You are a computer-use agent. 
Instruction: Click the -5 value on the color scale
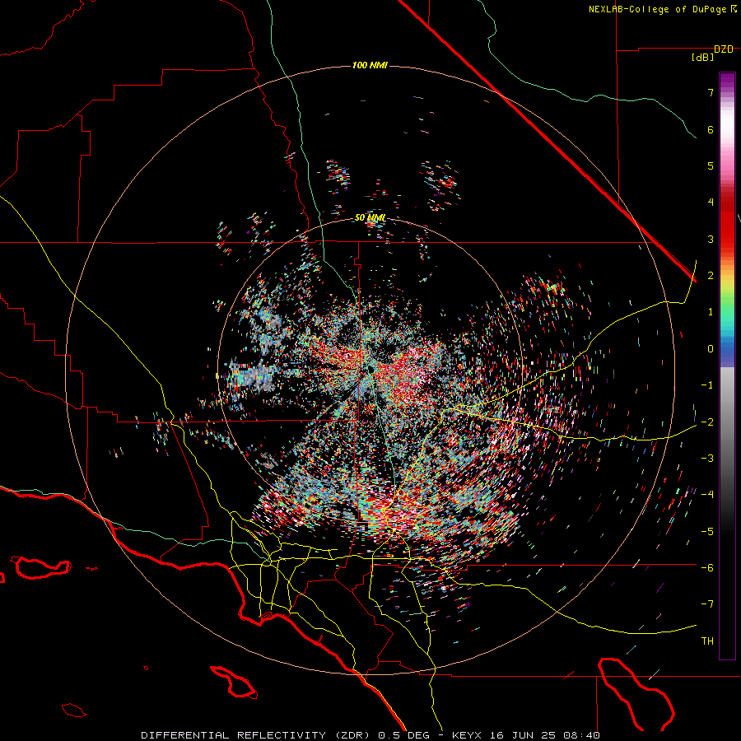coord(707,532)
